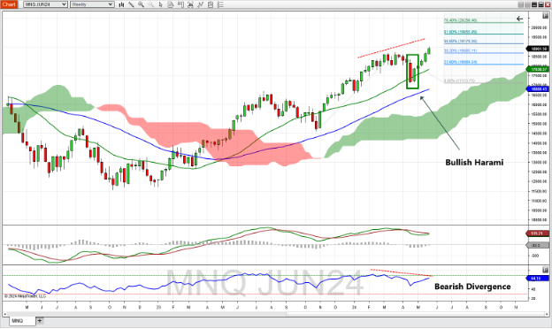Select the 76.40% Fibonacci level label
552x329 pixels.
[460, 20]
